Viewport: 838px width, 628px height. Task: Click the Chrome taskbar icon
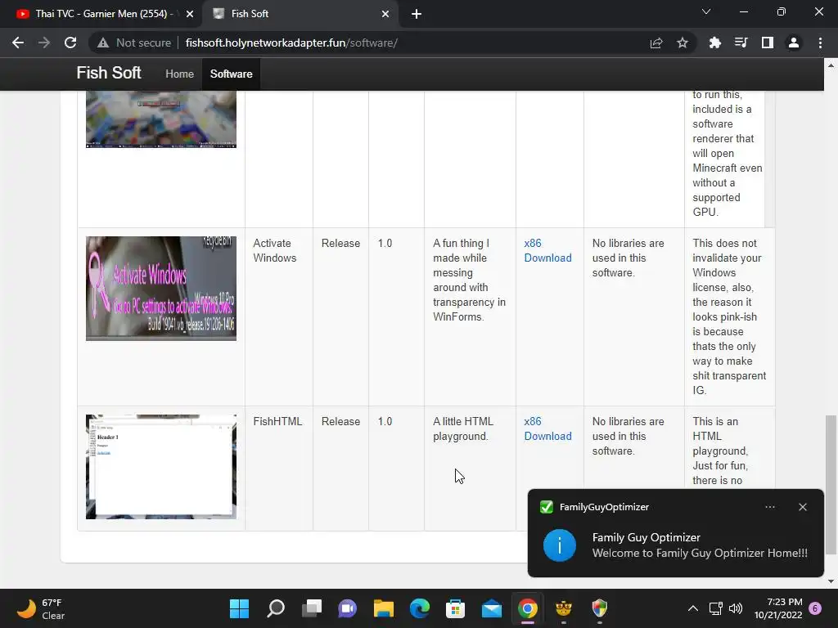pyautogui.click(x=528, y=608)
